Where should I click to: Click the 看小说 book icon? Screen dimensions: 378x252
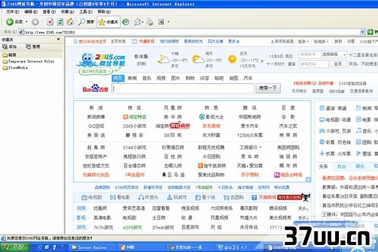pyautogui.click(x=198, y=197)
